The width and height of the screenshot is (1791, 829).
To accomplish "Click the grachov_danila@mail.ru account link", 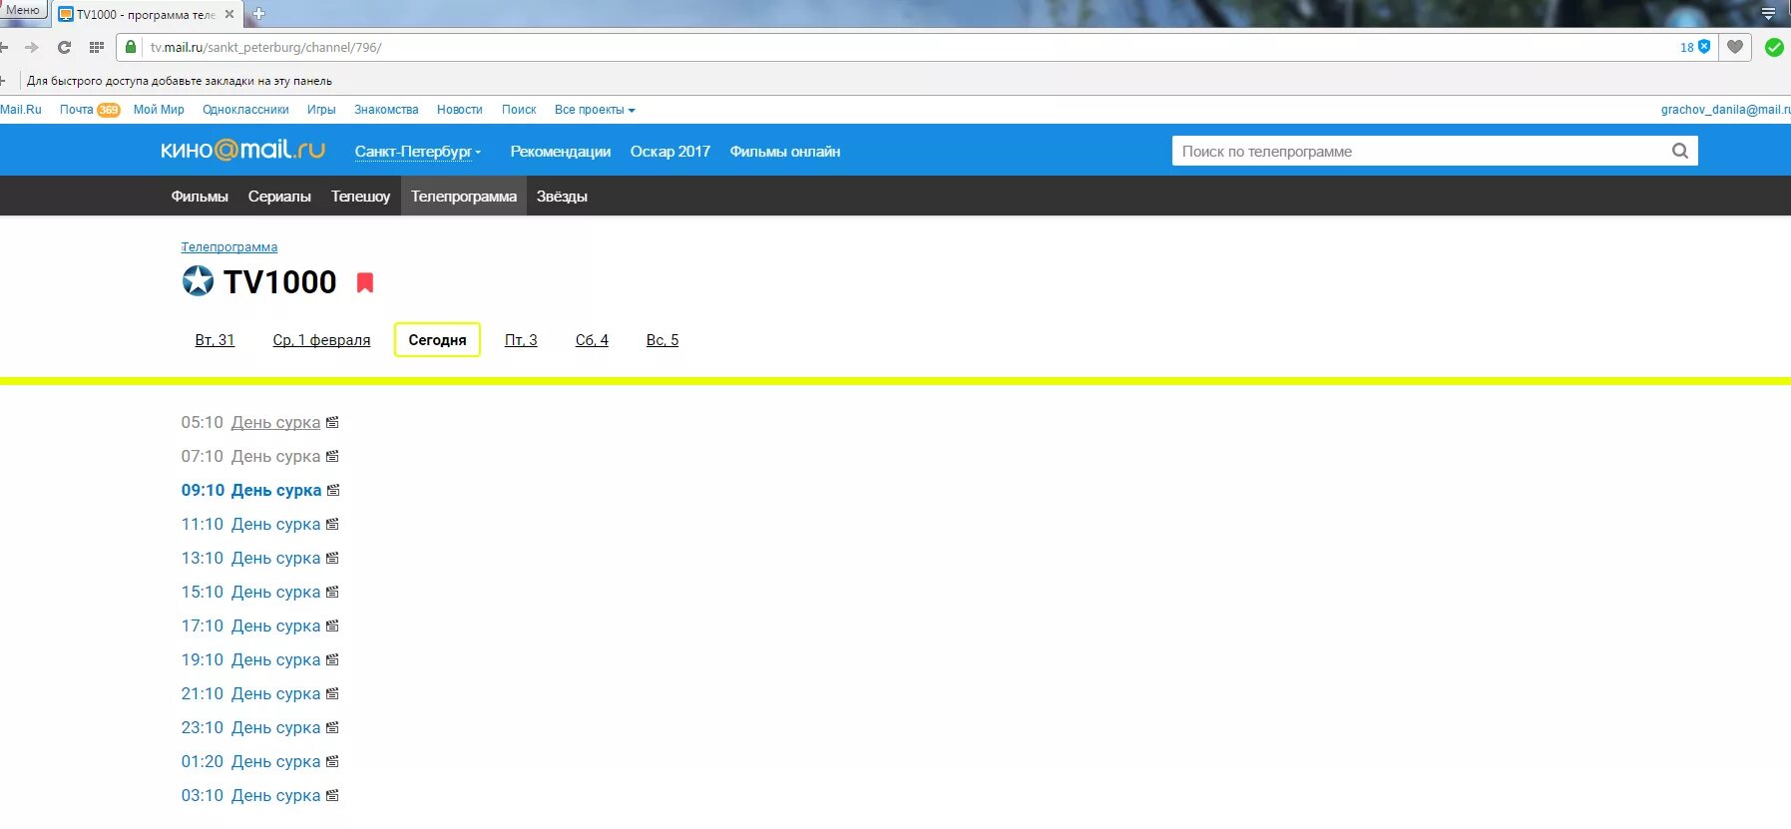I will pos(1725,110).
